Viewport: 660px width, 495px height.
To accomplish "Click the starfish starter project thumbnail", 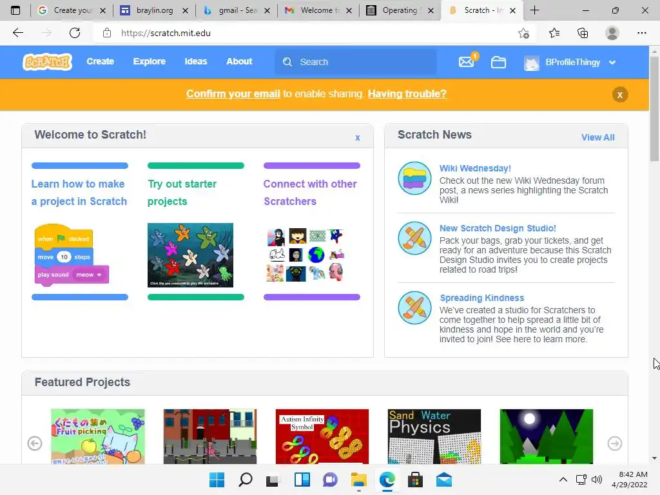I will [190, 255].
